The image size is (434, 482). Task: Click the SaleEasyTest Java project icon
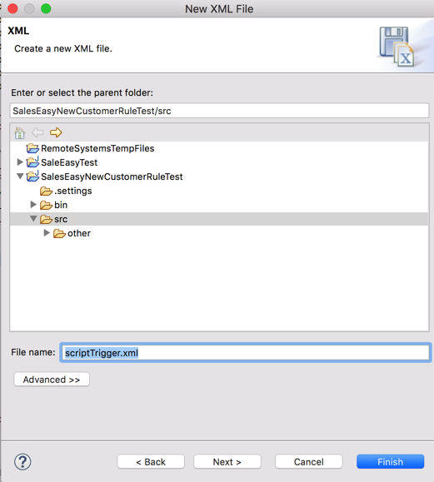32,162
